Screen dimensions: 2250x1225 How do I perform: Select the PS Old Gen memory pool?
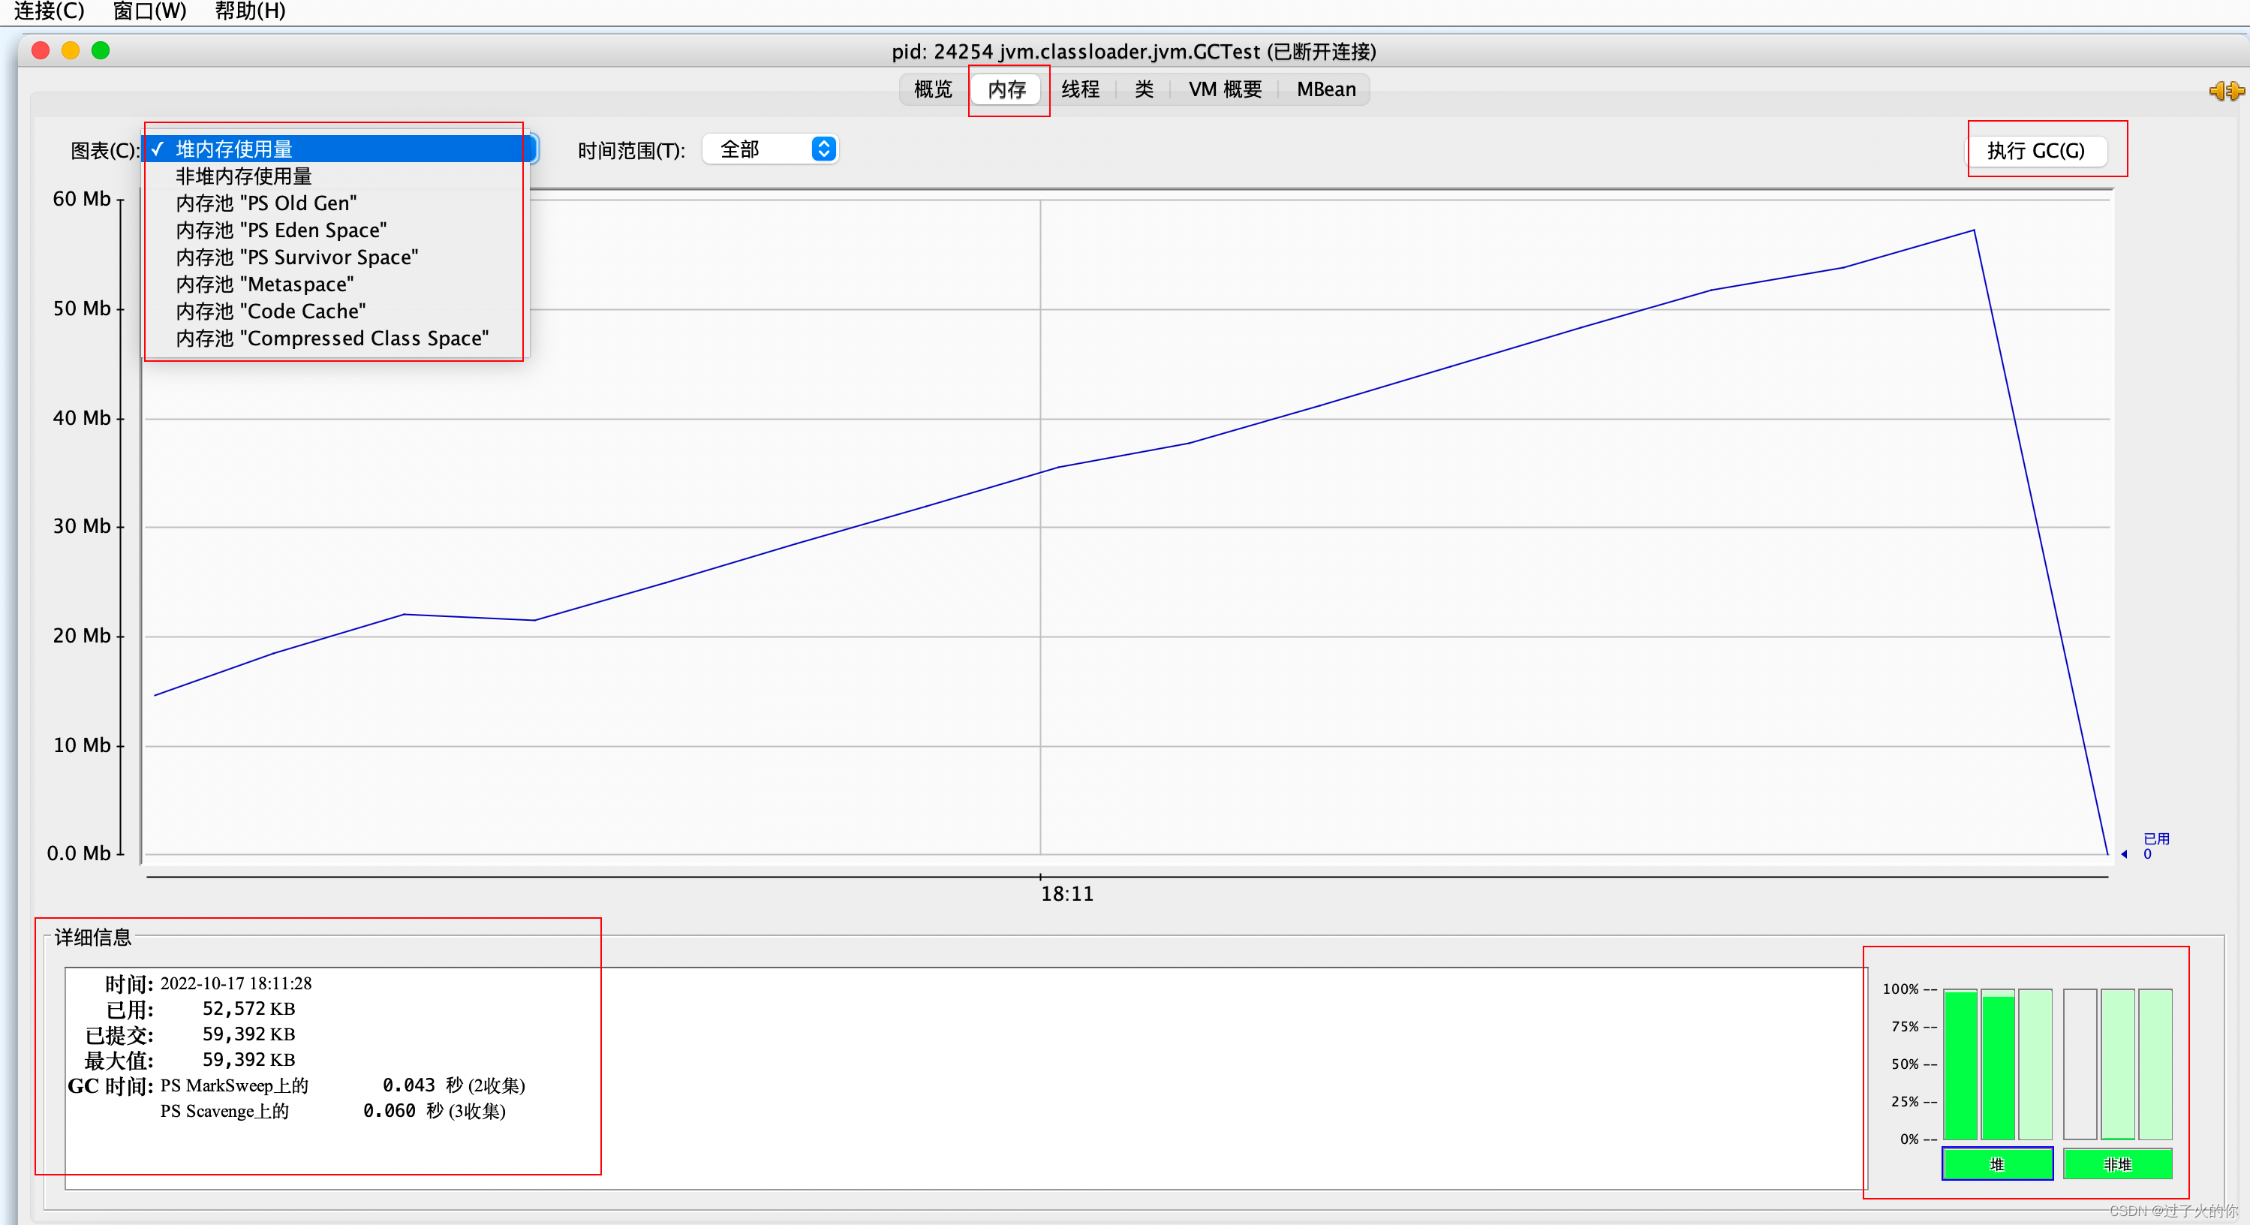click(266, 203)
